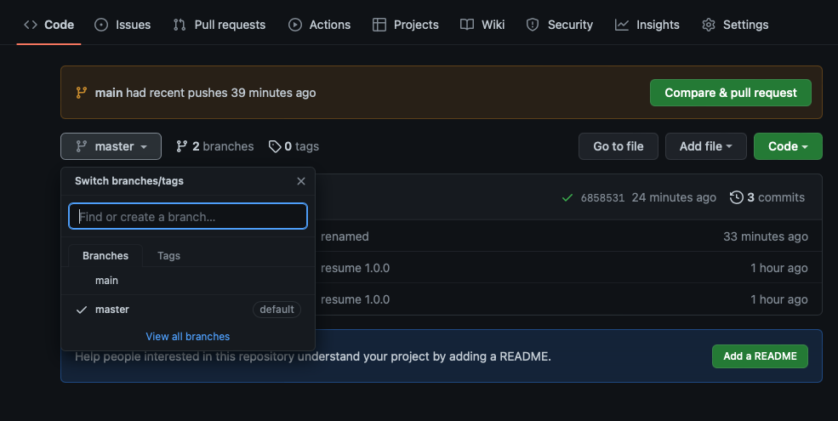The height and width of the screenshot is (421, 838).
Task: Click the pull request icon in nav
Action: (180, 25)
